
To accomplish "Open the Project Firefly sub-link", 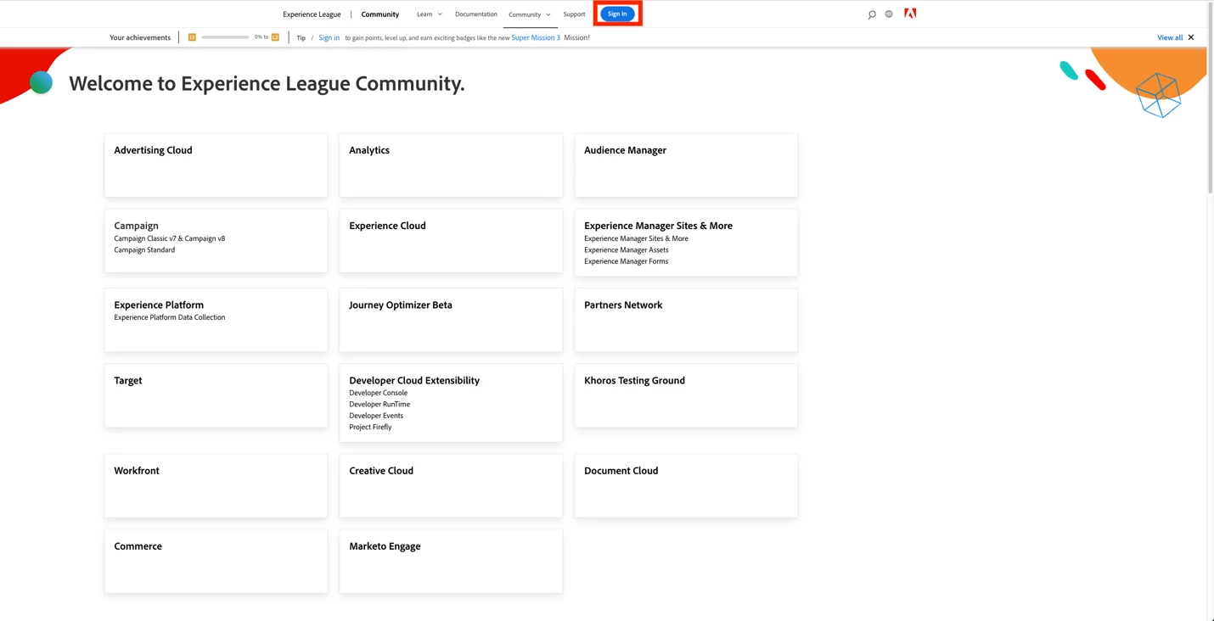I will tap(370, 427).
